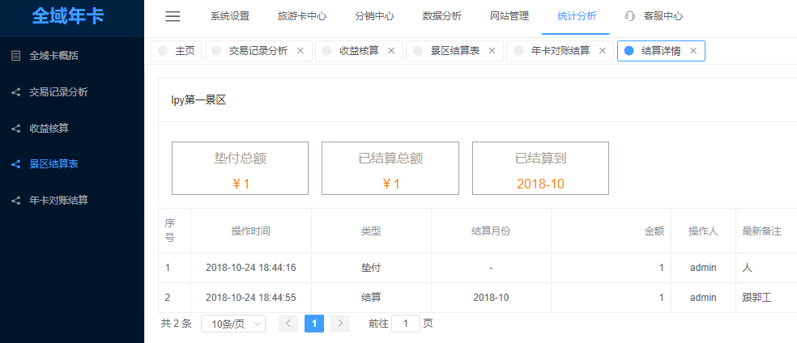This screenshot has width=797, height=343.
Task: Click the previous page arrow
Action: point(288,324)
